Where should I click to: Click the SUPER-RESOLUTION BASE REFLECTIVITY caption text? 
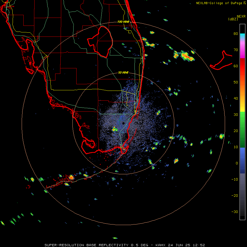coord(86,245)
